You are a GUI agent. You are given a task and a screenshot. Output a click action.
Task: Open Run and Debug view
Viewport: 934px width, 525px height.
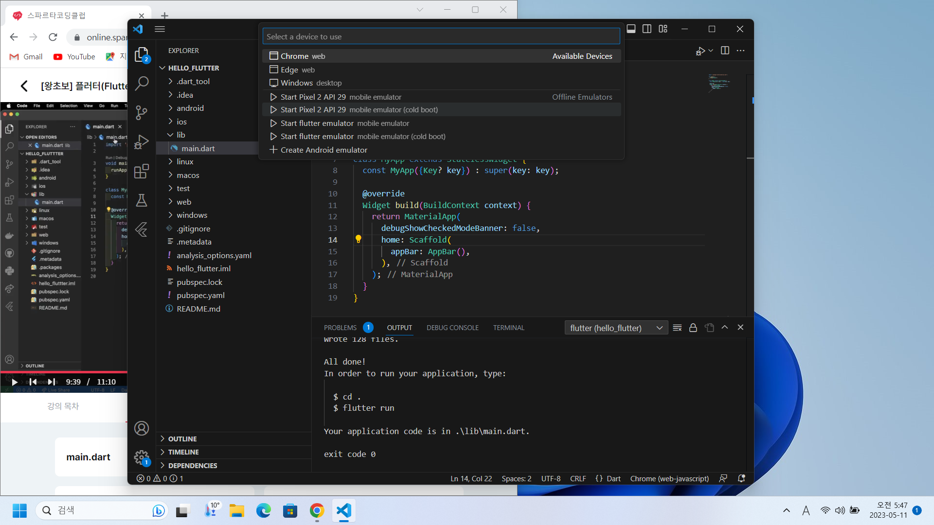tap(142, 142)
